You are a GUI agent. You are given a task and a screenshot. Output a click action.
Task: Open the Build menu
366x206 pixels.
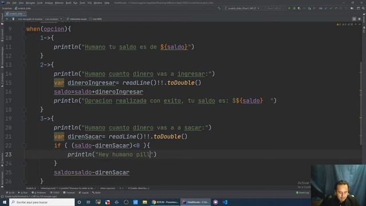69,3
